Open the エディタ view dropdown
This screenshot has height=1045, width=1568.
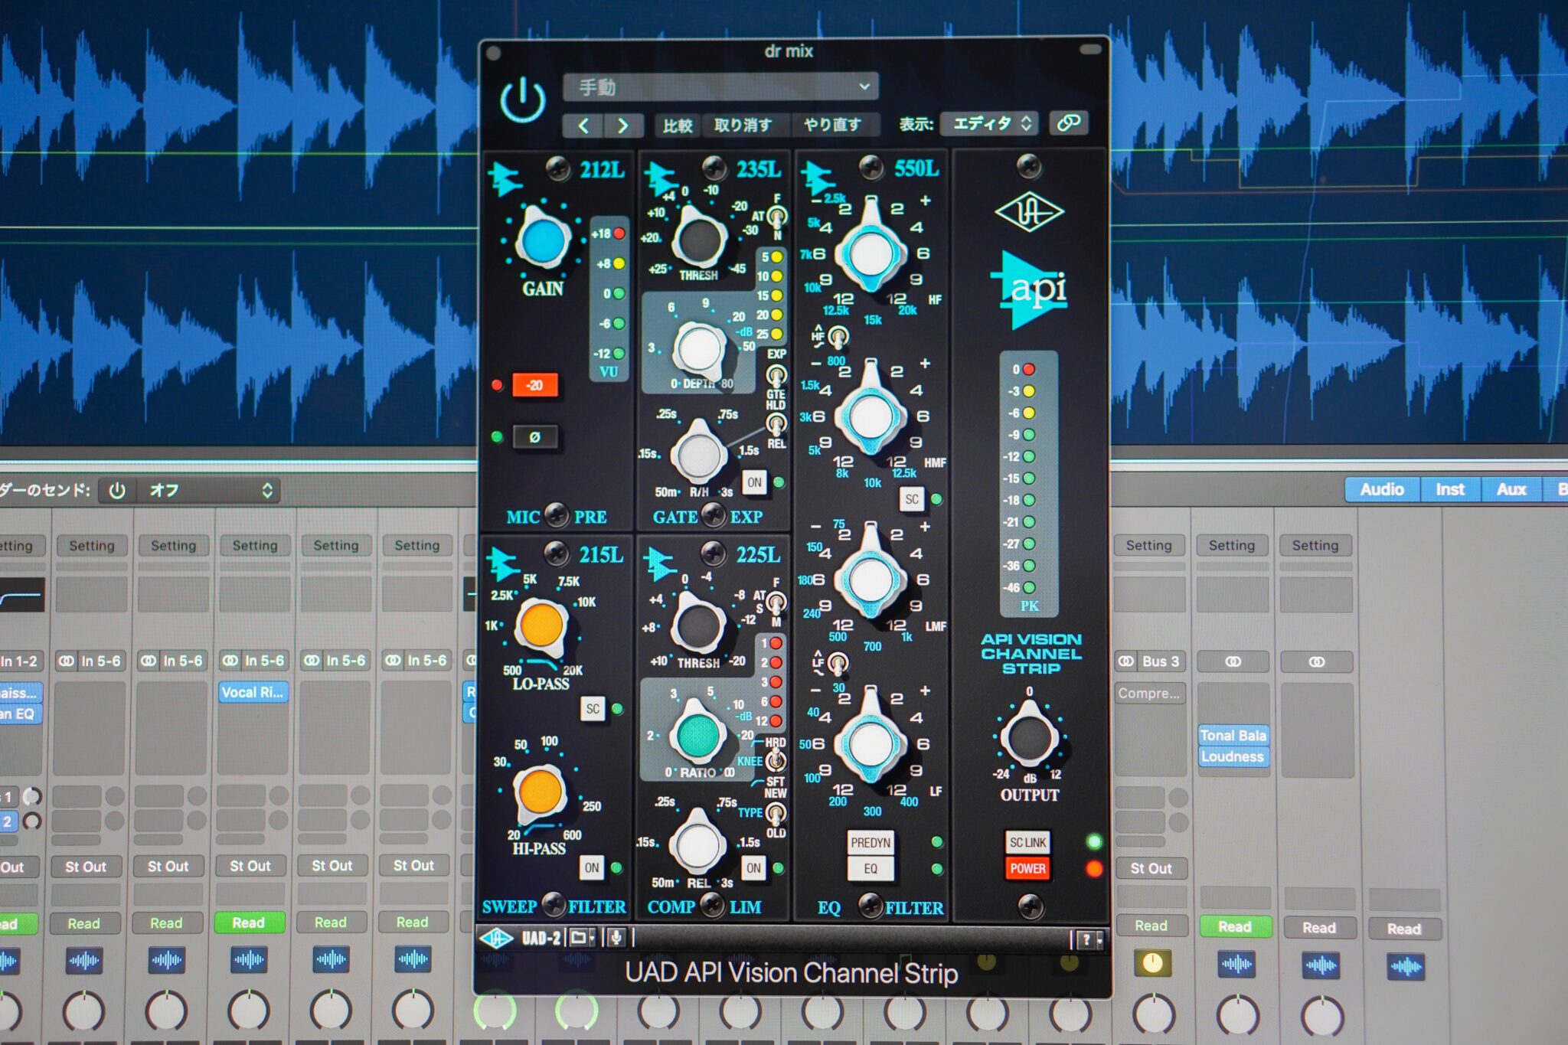(x=989, y=123)
